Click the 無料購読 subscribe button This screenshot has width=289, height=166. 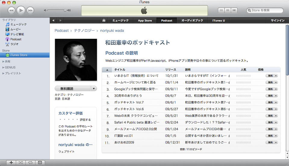tap(73, 88)
